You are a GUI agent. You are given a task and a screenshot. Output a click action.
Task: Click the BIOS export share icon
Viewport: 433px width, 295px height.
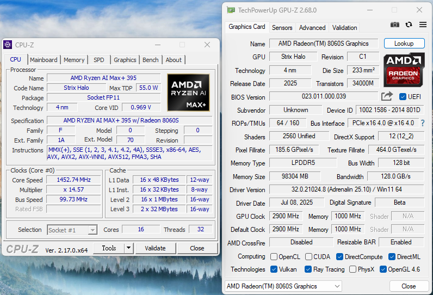(387, 96)
